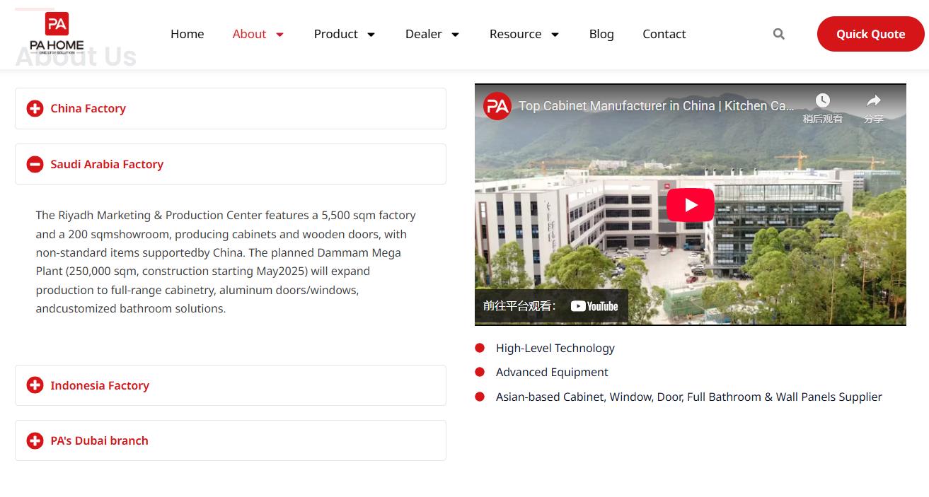Image resolution: width=929 pixels, height=497 pixels.
Task: Open the Resource dropdown arrow
Action: (555, 35)
